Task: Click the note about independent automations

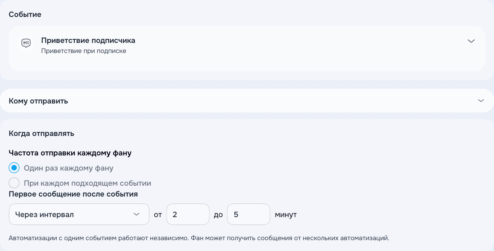Action: click(199, 238)
